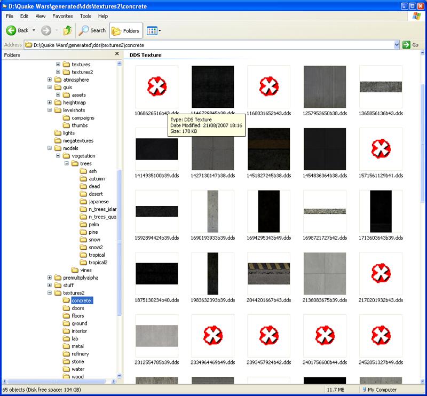Select broken thumbnail 1168031652b43.dds
This screenshot has height=396, width=427.
269,86
